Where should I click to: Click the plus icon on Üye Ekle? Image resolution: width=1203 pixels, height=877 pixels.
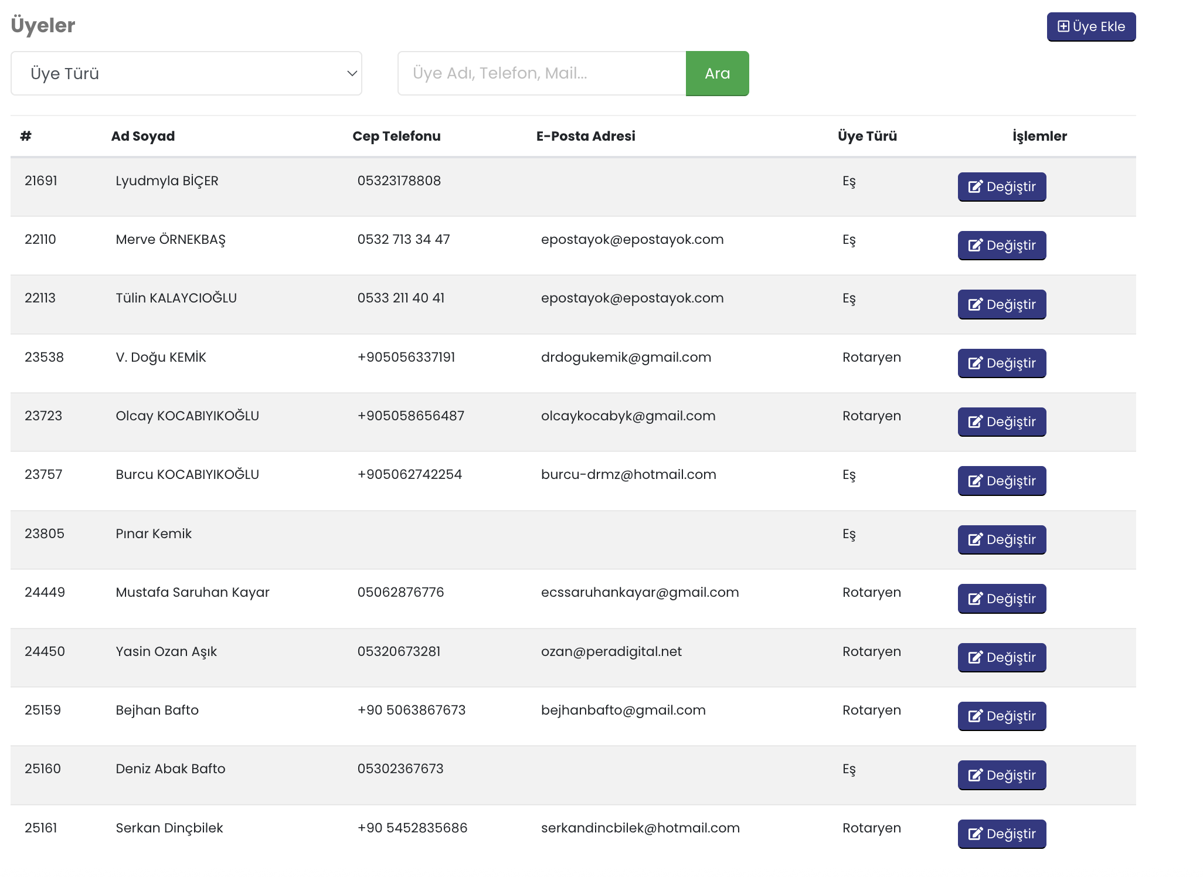point(1063,26)
